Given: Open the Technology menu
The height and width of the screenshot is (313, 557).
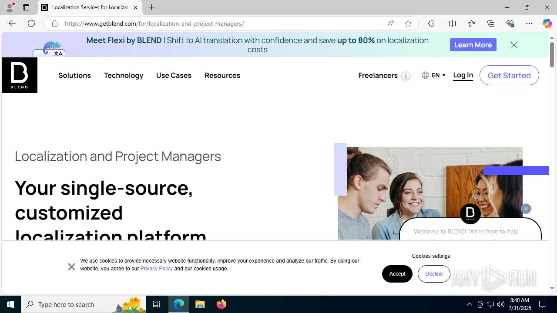Looking at the screenshot, I should 124,75.
